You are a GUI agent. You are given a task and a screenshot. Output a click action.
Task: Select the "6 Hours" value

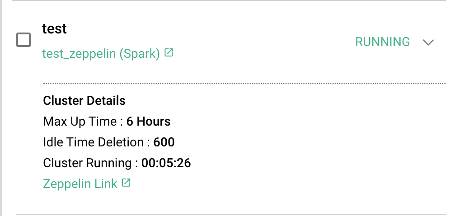tap(149, 122)
